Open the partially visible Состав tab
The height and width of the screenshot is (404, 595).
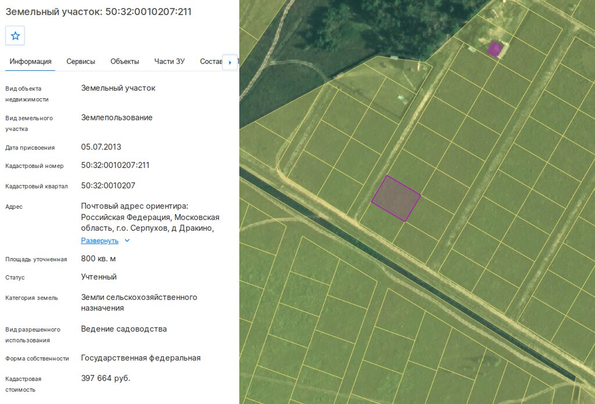click(211, 62)
